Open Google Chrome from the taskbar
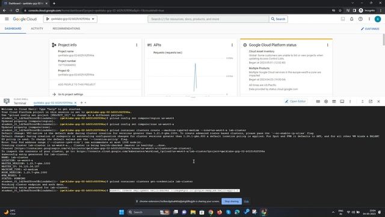 (211, 212)
